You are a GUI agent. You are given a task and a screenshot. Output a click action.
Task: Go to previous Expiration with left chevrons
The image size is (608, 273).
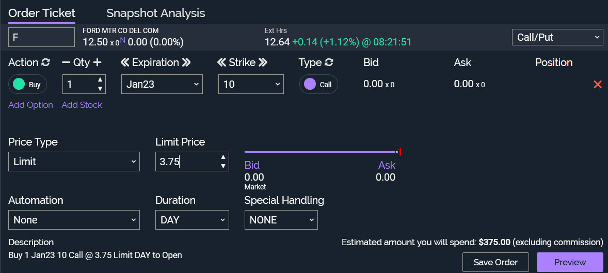point(125,62)
